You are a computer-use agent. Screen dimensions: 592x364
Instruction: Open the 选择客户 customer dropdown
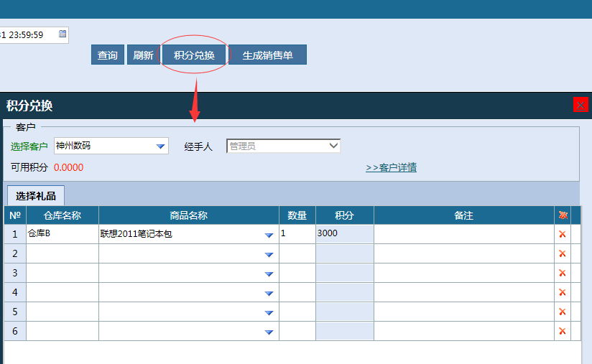pos(160,146)
